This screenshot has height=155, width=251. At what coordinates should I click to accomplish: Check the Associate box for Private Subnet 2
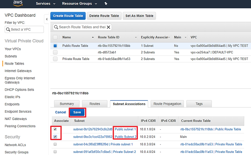coord(55,152)
